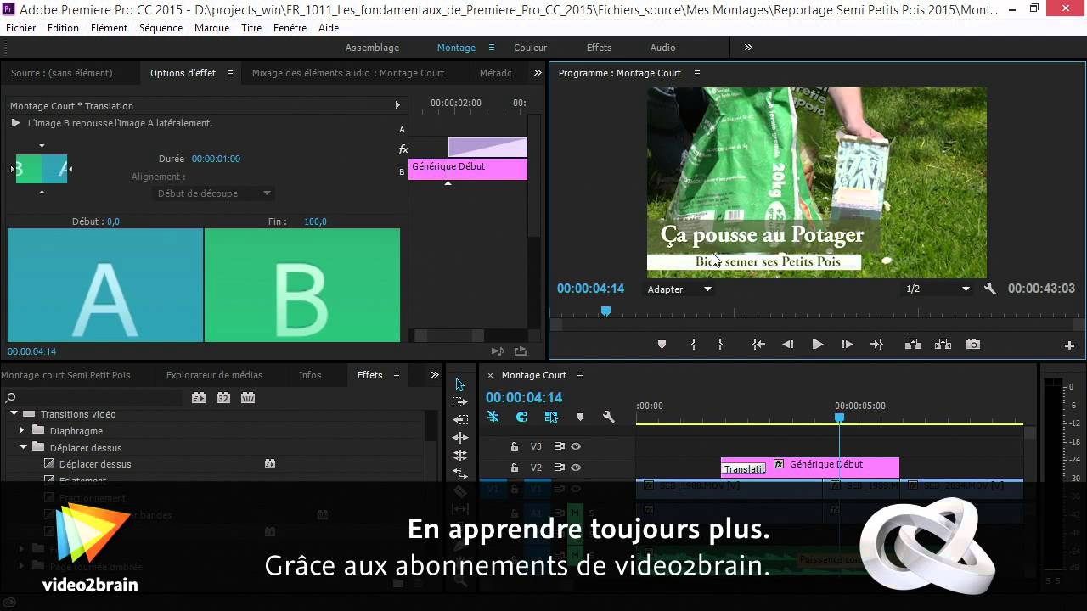Collapse the Transitions vidéo folder
Image resolution: width=1087 pixels, height=611 pixels.
(x=14, y=414)
